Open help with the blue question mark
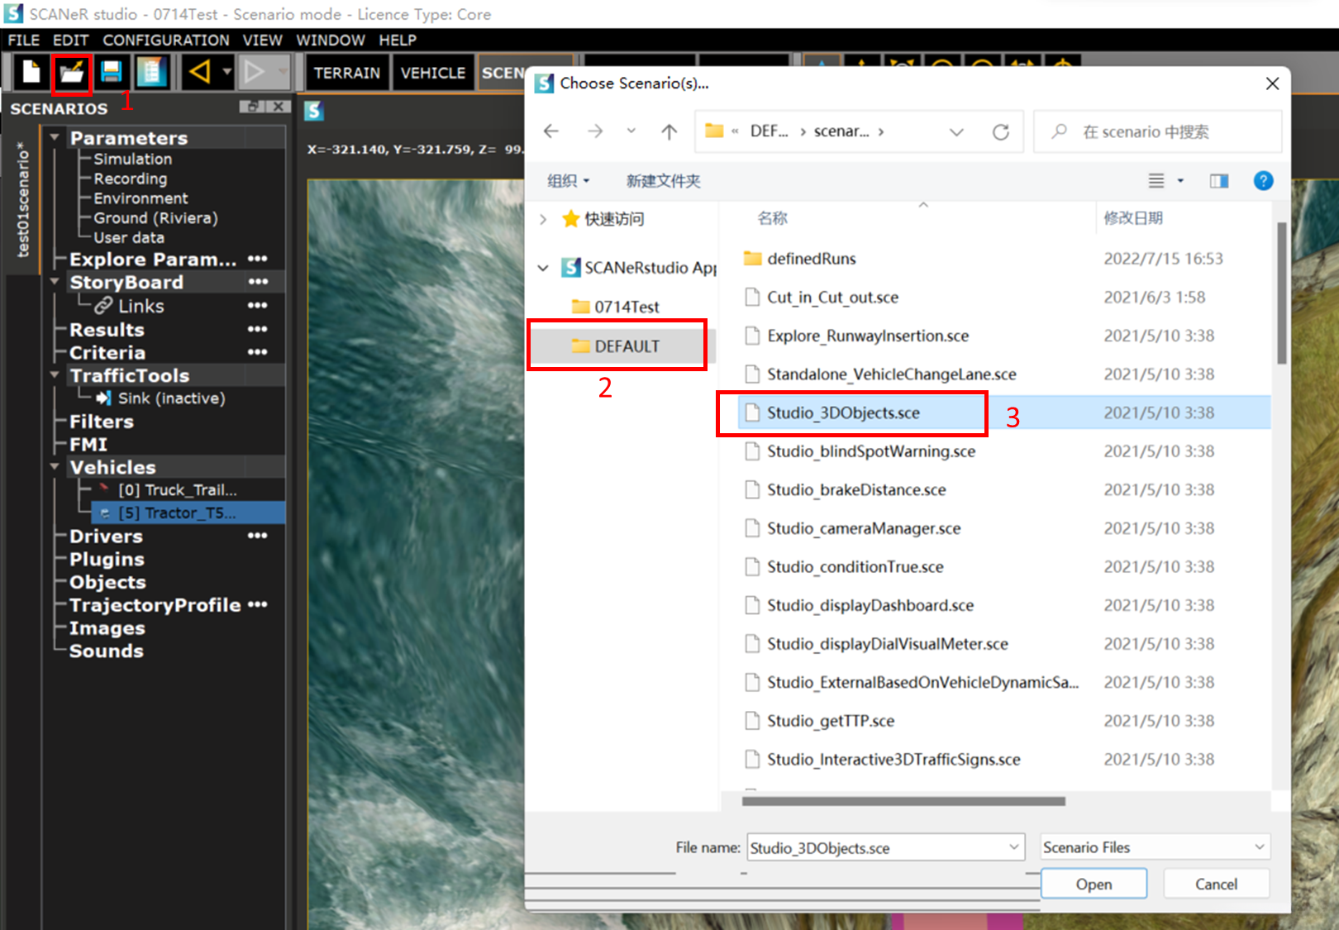Image resolution: width=1339 pixels, height=930 pixels. (x=1263, y=181)
